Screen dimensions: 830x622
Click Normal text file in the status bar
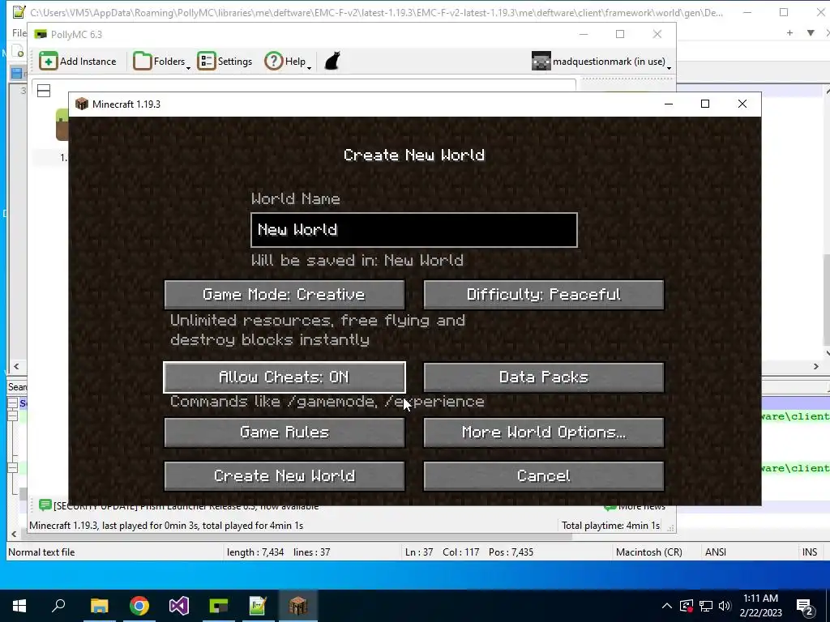tap(41, 552)
